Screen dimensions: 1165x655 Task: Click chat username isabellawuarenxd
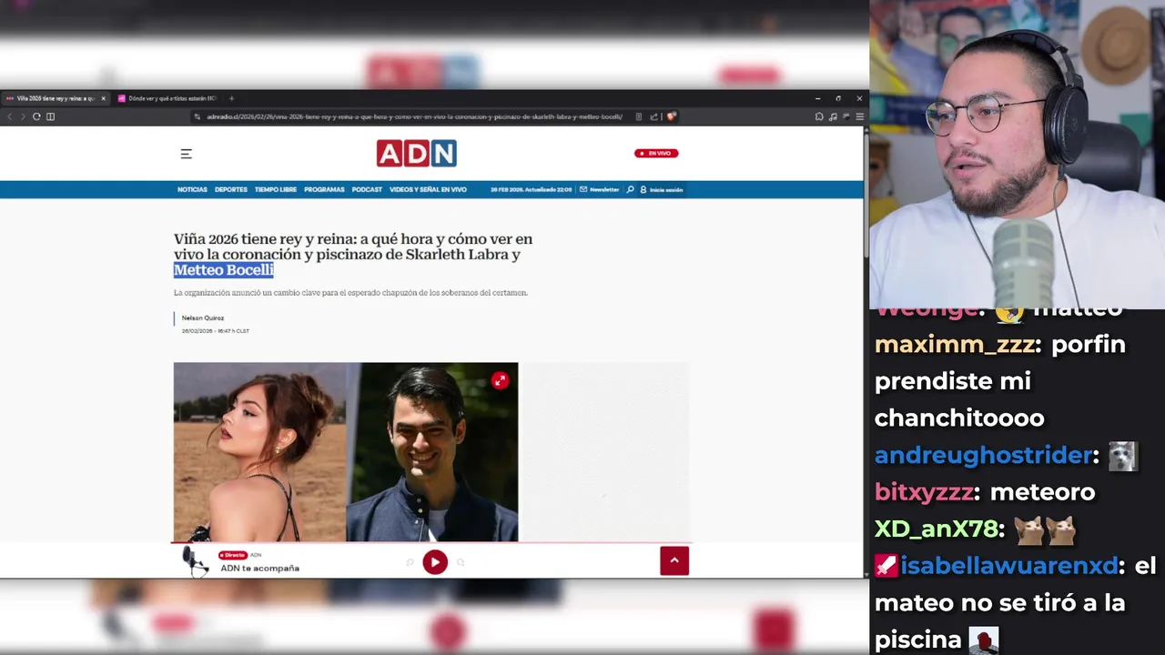(x=1008, y=566)
